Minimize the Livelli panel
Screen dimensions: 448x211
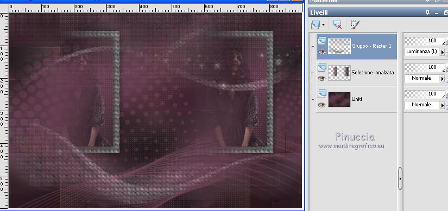[437, 13]
